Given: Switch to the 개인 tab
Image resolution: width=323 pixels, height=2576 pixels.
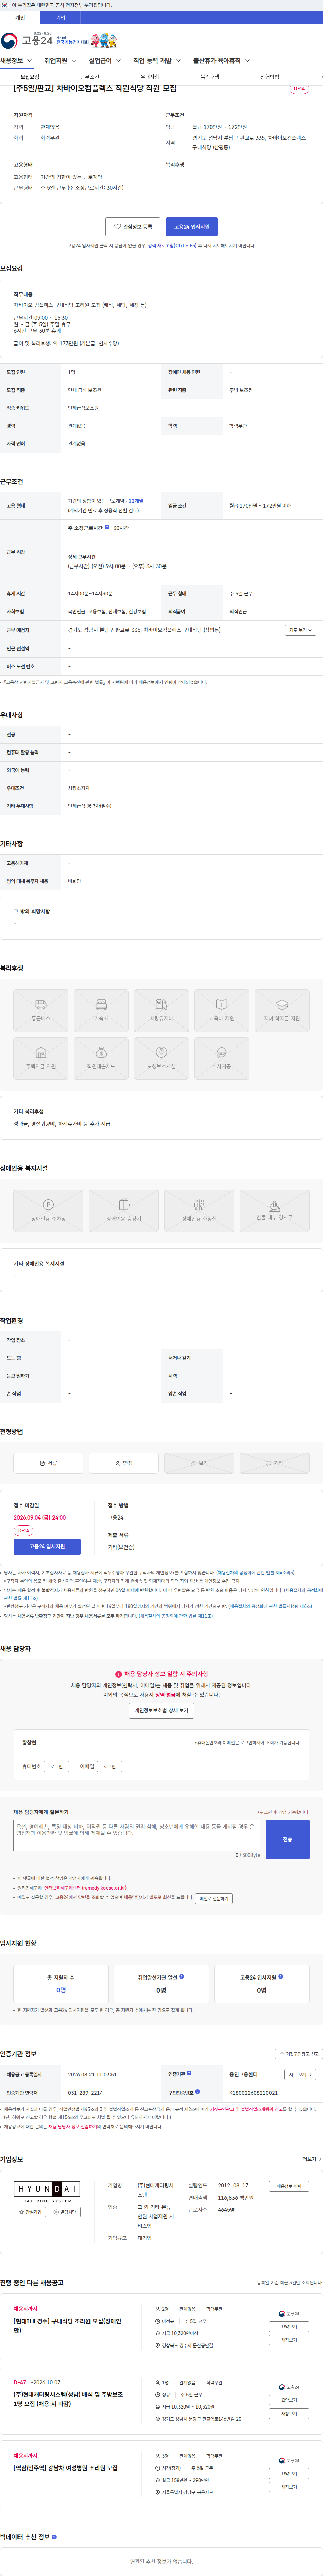Looking at the screenshot, I should point(20,17).
